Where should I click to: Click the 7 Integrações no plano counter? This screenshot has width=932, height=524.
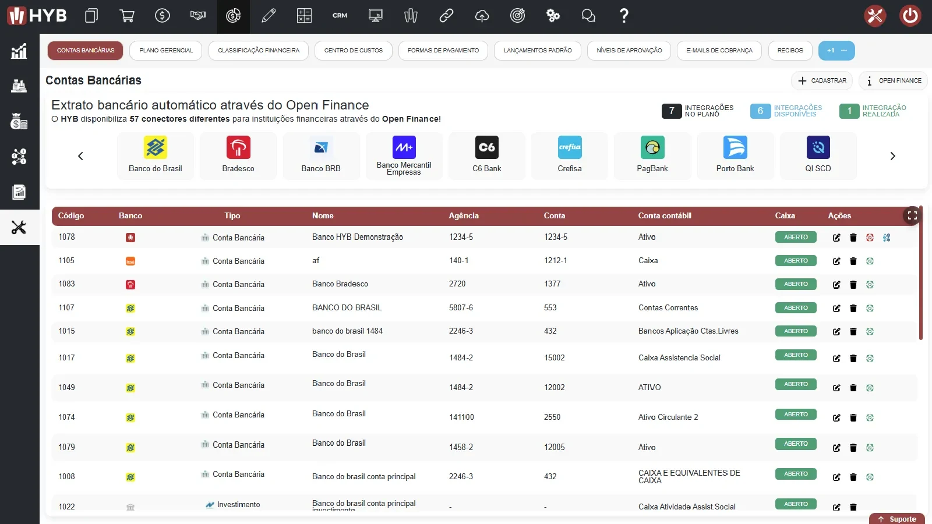(x=698, y=111)
